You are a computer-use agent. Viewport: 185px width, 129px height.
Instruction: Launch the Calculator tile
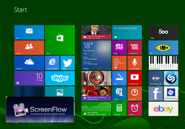119,109
